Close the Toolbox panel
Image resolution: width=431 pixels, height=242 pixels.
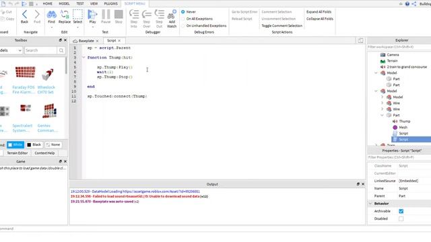[x=65, y=40]
